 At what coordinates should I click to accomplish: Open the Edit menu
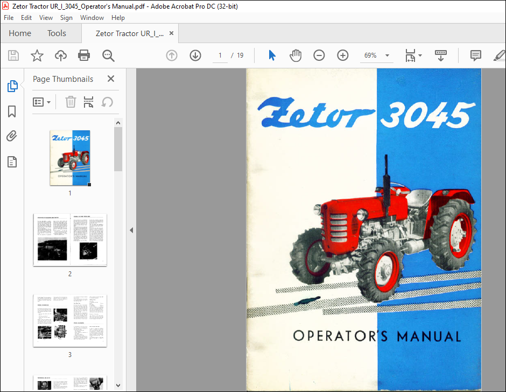coord(26,18)
